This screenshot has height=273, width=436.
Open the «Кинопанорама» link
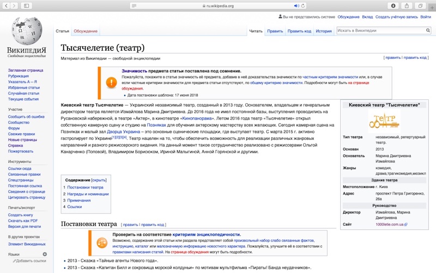(197, 118)
